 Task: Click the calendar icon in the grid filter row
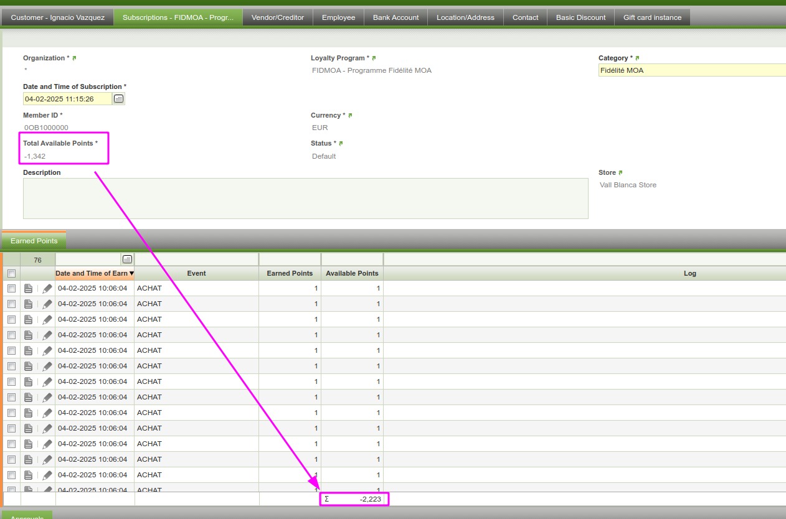click(x=127, y=259)
